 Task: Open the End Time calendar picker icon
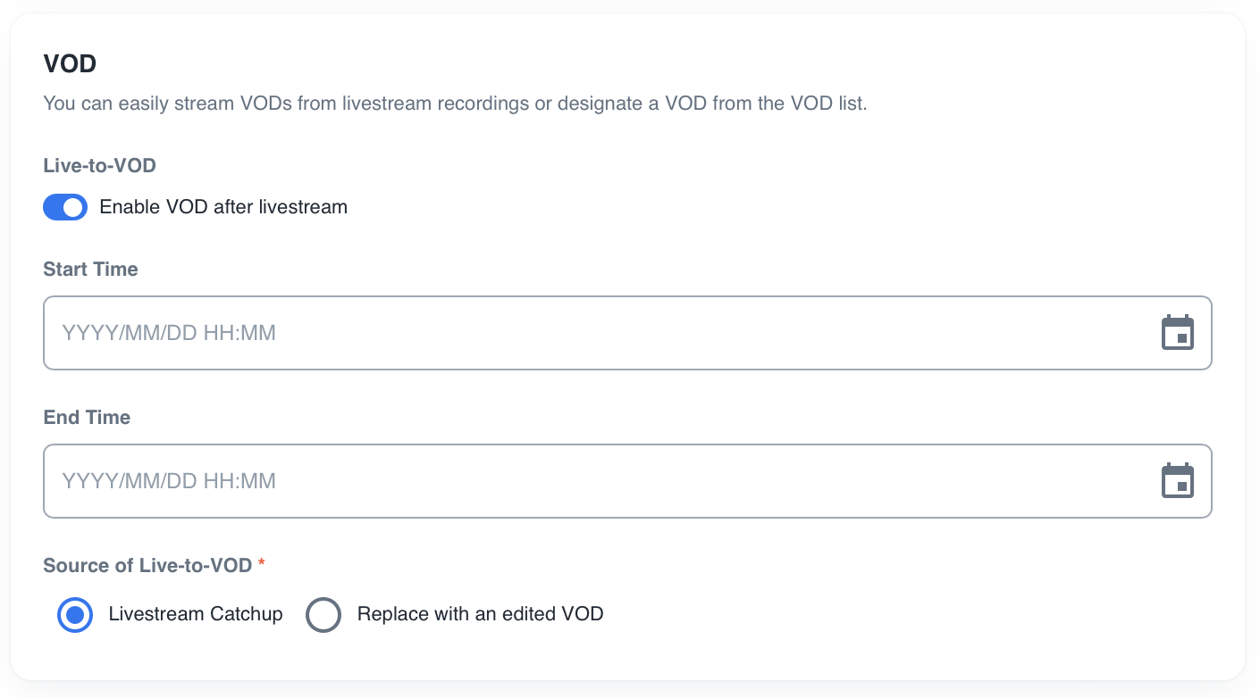(x=1177, y=481)
